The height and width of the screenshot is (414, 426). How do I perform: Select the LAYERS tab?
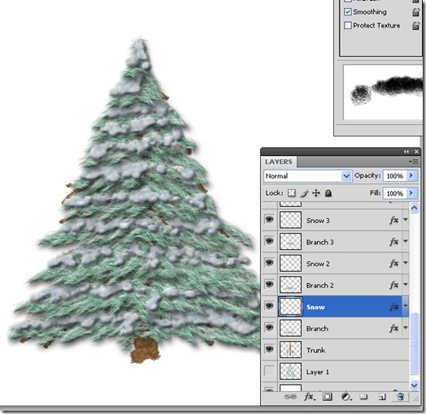click(279, 162)
